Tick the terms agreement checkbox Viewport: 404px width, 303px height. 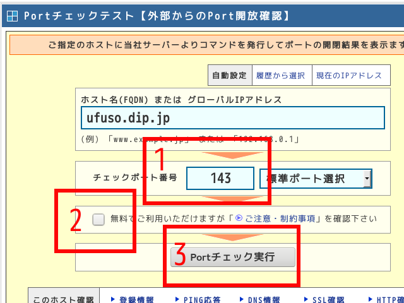pyautogui.click(x=98, y=219)
